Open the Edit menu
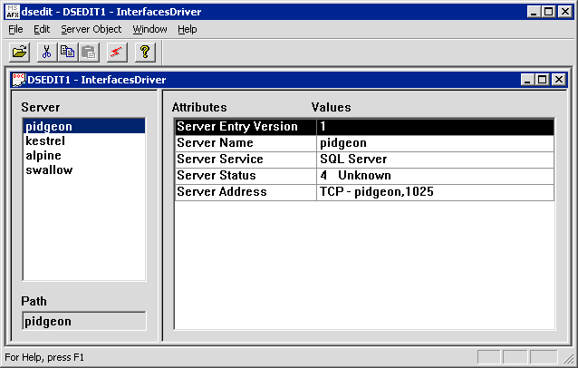Viewport: 578px width, 368px height. click(x=42, y=29)
